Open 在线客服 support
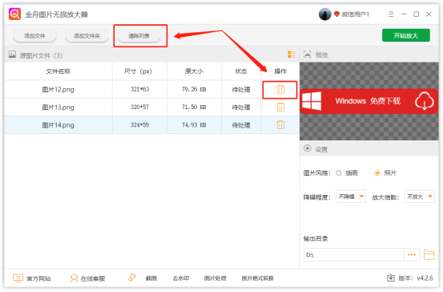The image size is (443, 292). [87, 278]
